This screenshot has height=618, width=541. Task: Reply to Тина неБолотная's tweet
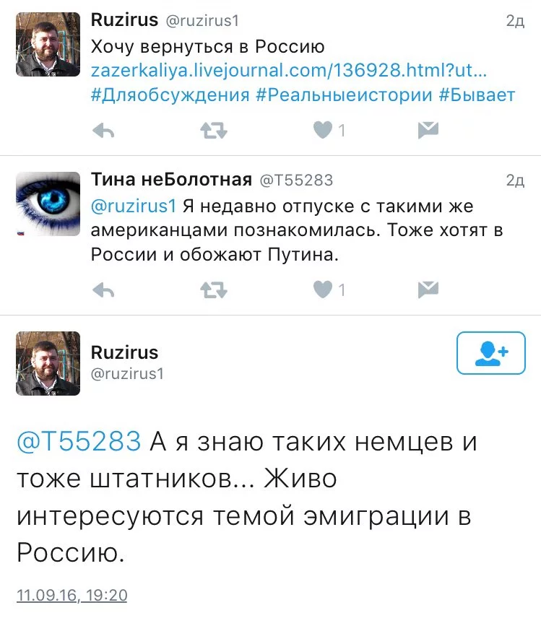103,290
